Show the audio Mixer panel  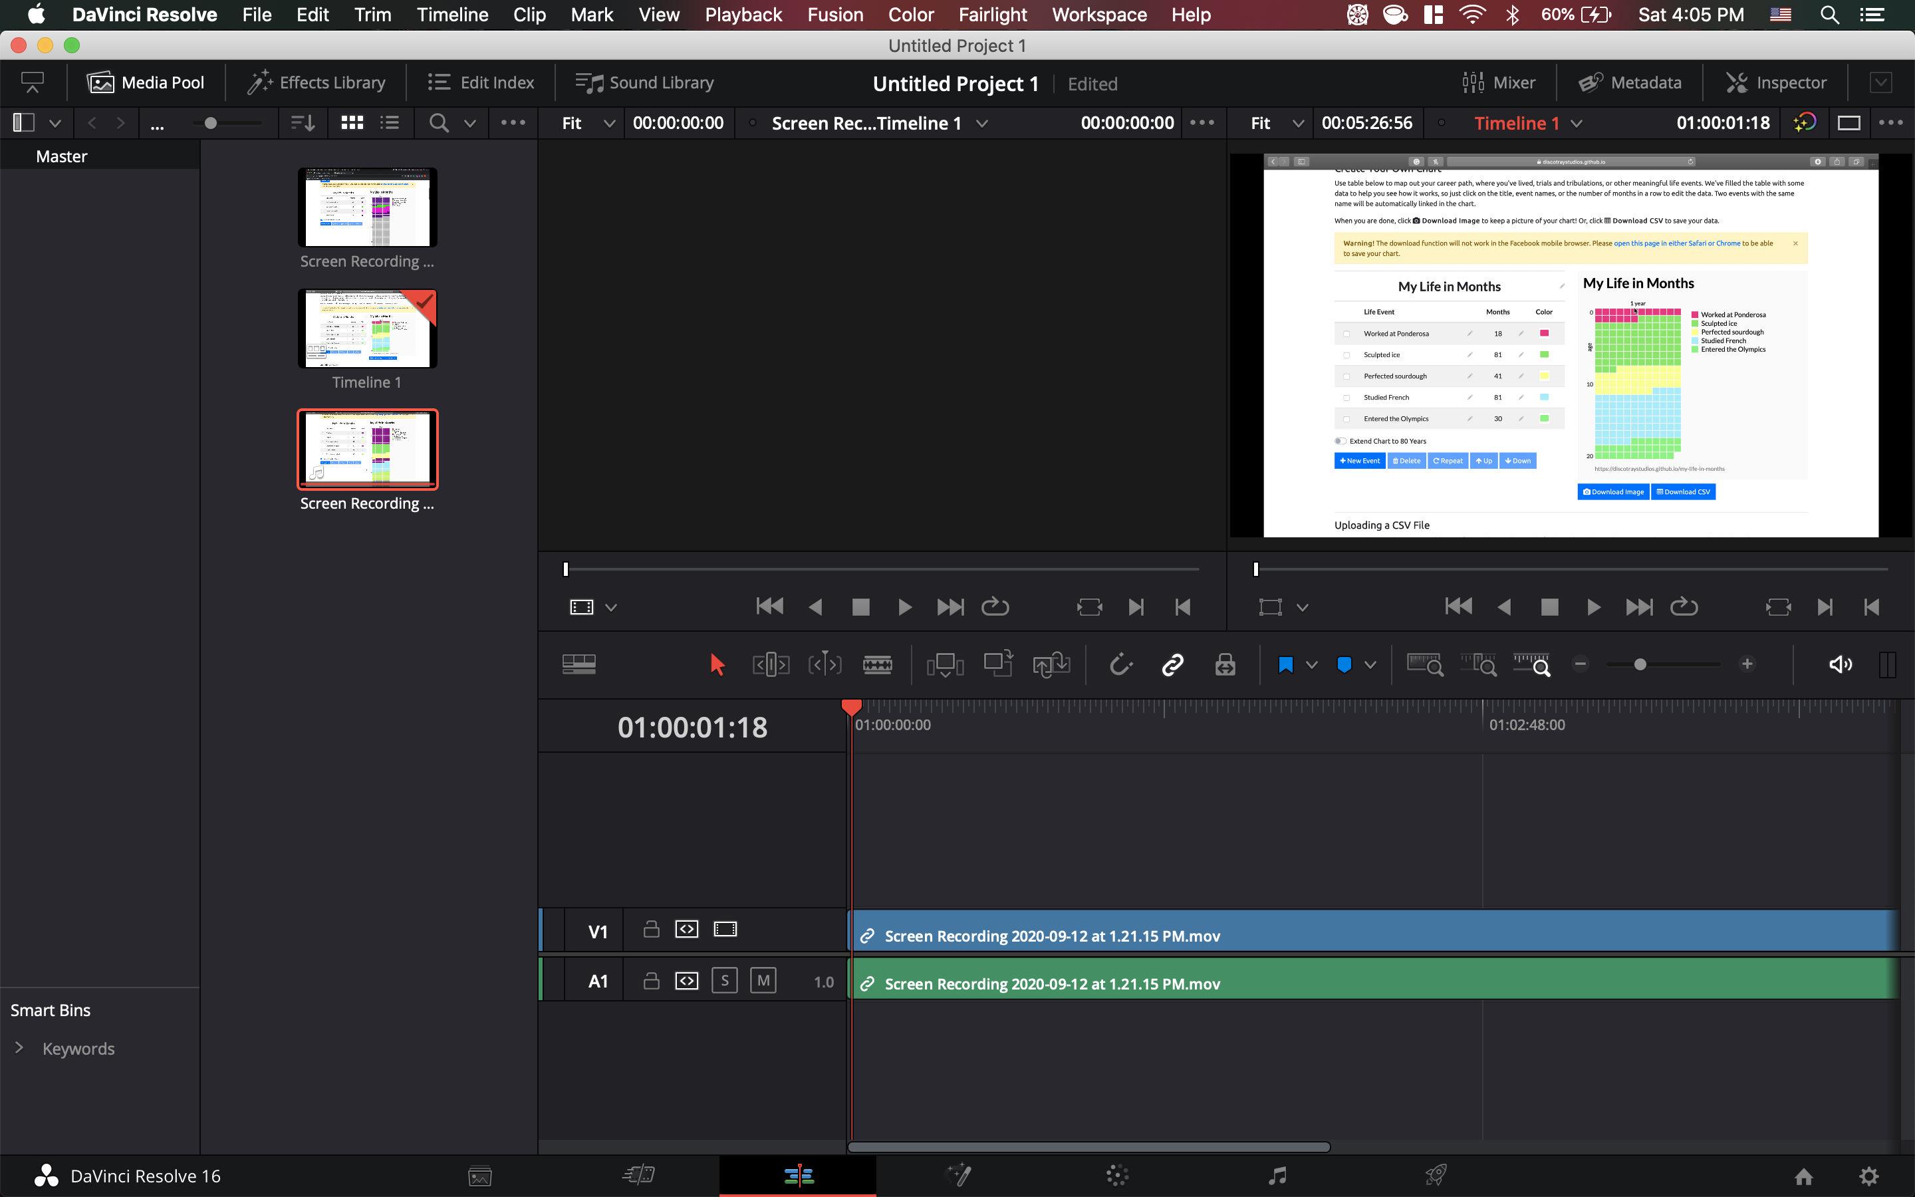pos(1498,82)
